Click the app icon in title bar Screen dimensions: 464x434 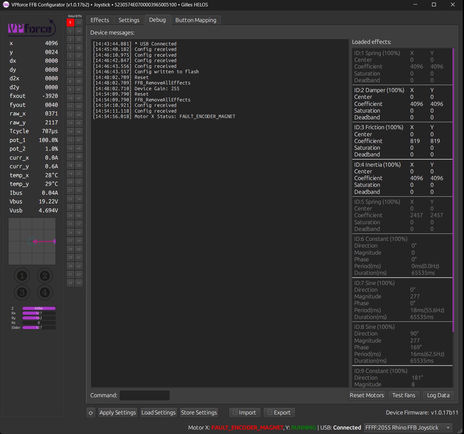pyautogui.click(x=6, y=5)
